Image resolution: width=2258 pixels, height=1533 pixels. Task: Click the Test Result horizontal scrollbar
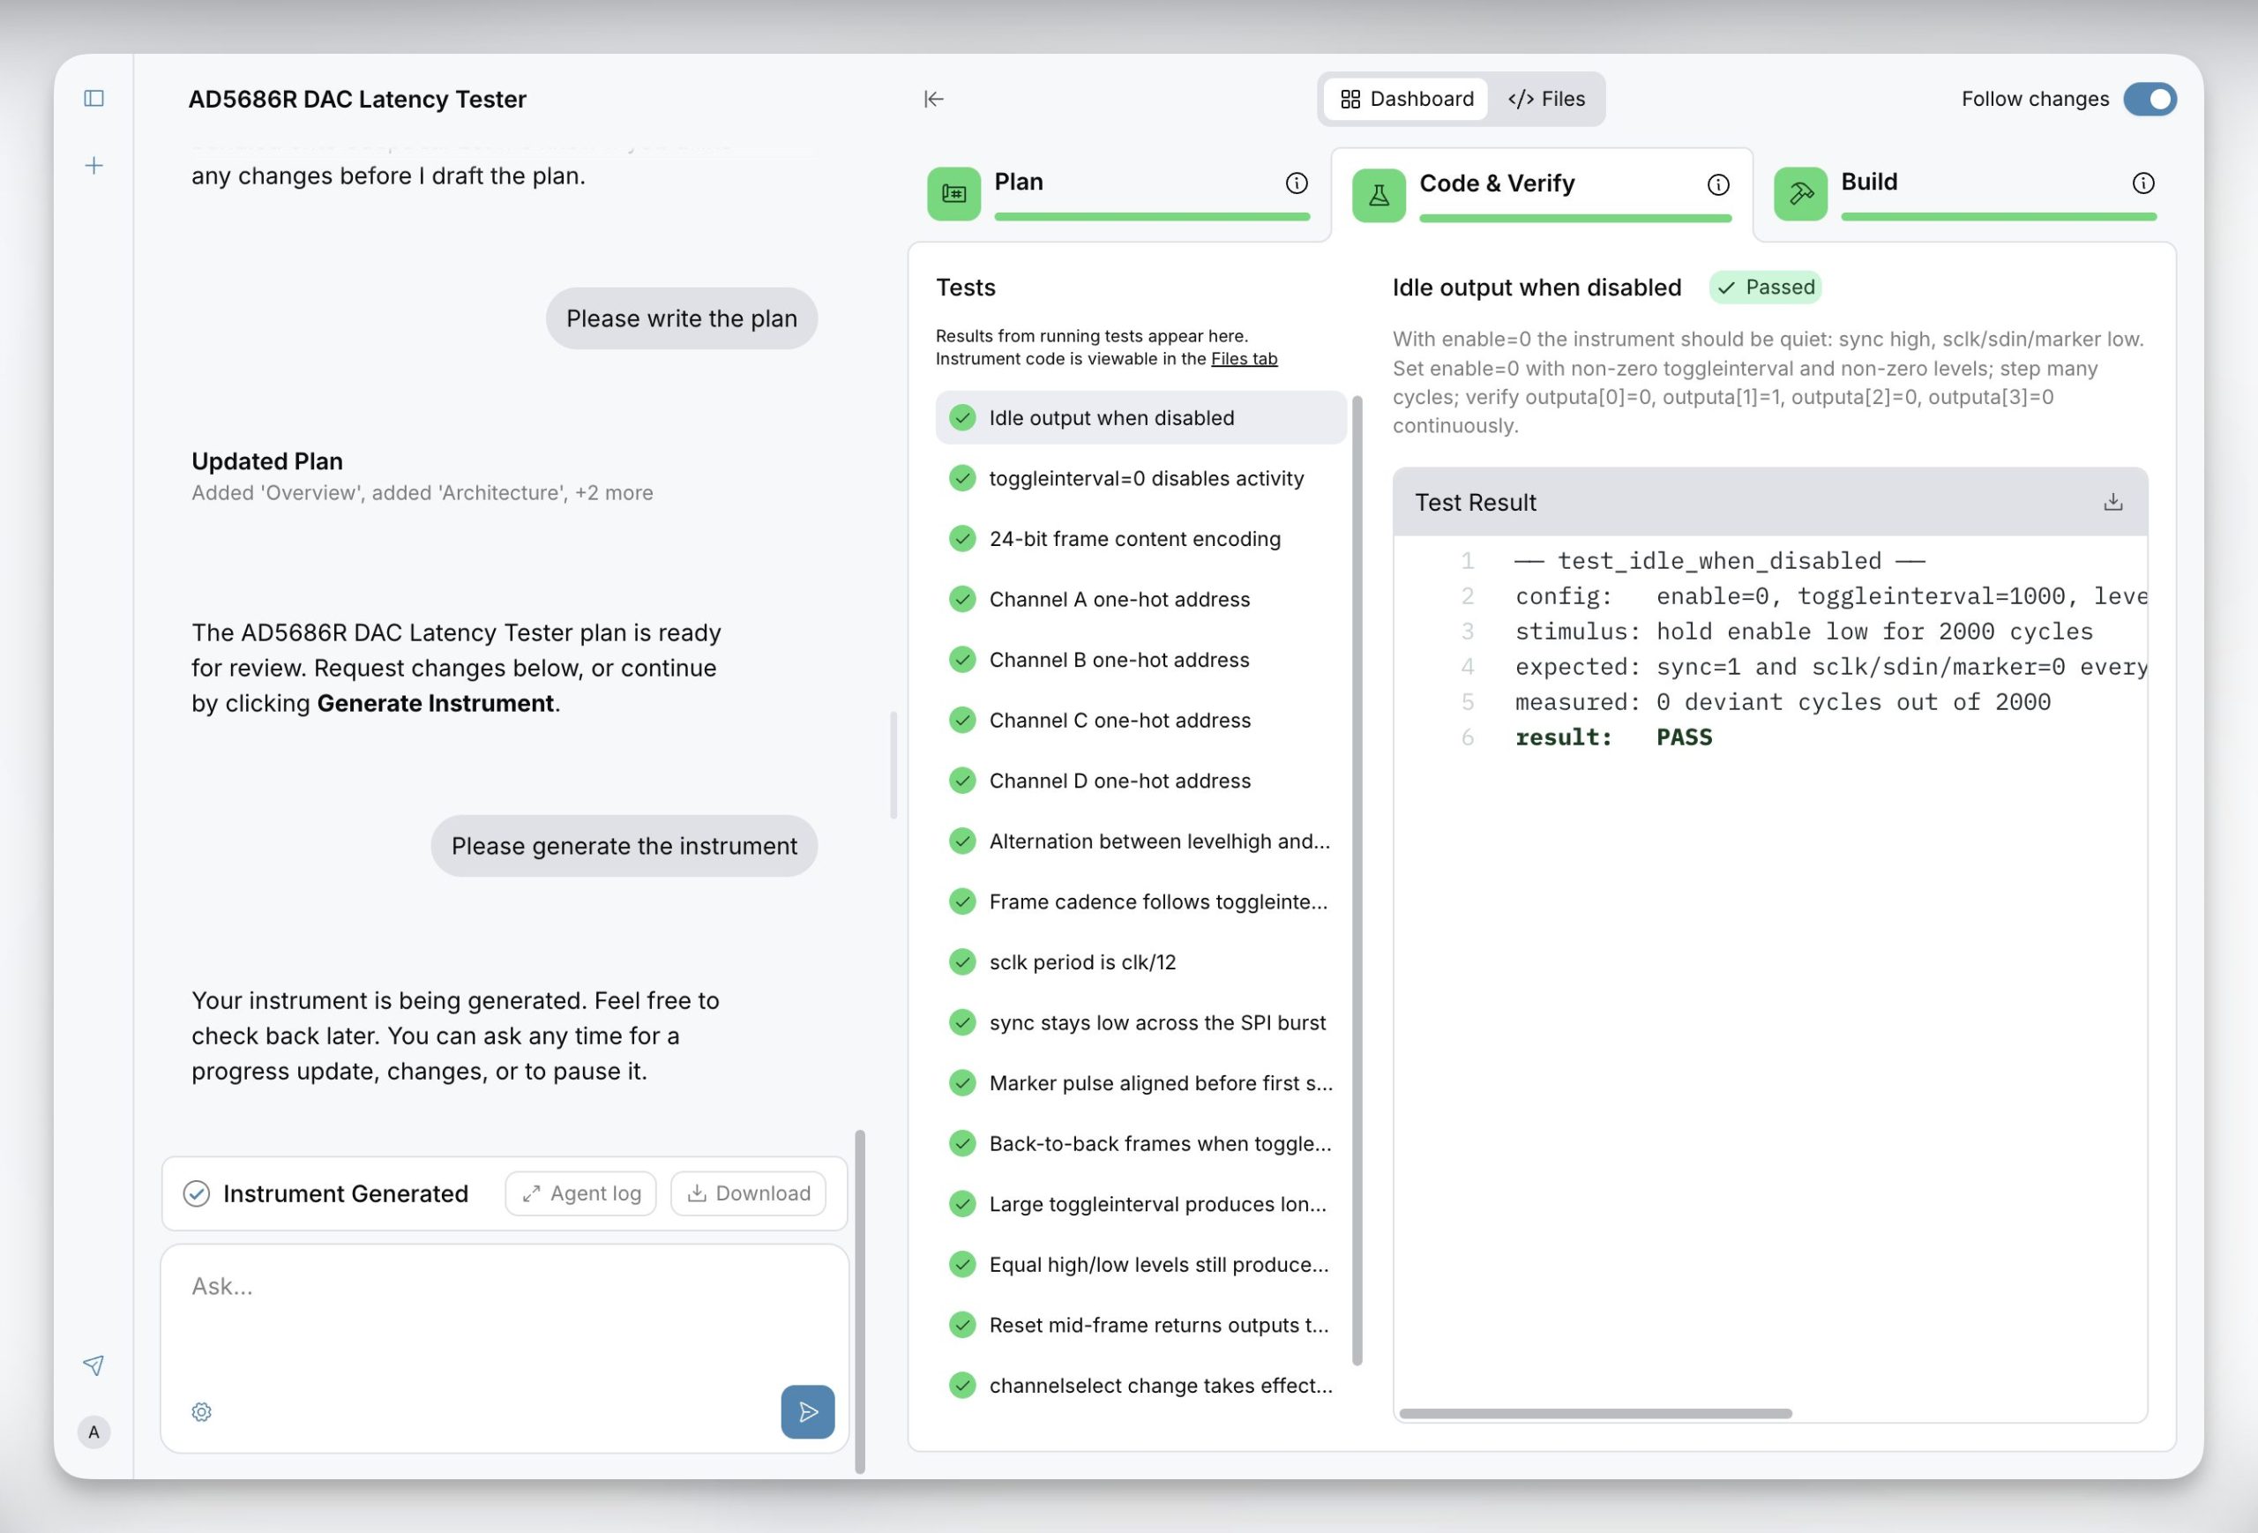(x=1595, y=1414)
